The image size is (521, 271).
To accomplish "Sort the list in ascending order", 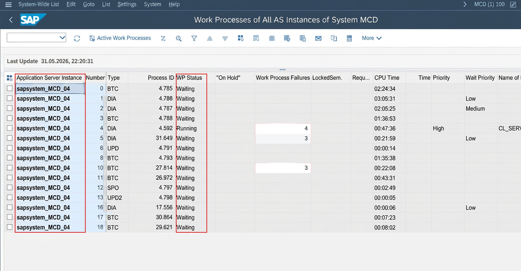I will point(210,38).
